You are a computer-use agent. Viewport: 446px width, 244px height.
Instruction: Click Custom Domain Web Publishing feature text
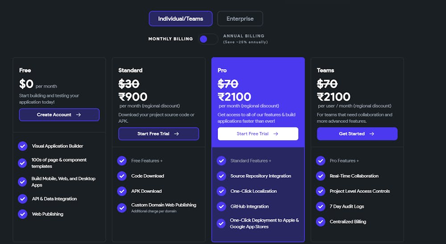pos(164,205)
